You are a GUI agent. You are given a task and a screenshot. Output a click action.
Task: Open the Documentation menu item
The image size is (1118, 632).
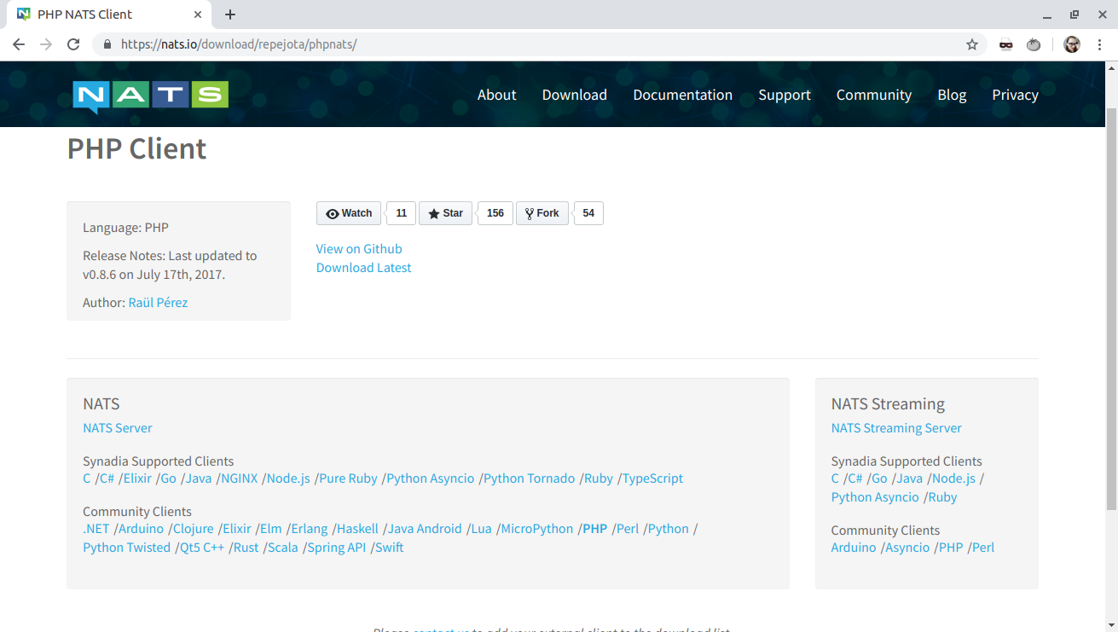(x=682, y=95)
